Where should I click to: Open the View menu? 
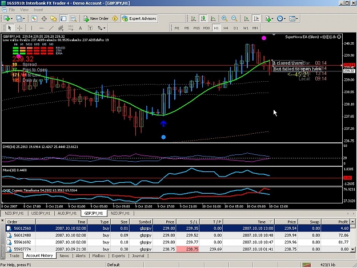pos(24,10)
